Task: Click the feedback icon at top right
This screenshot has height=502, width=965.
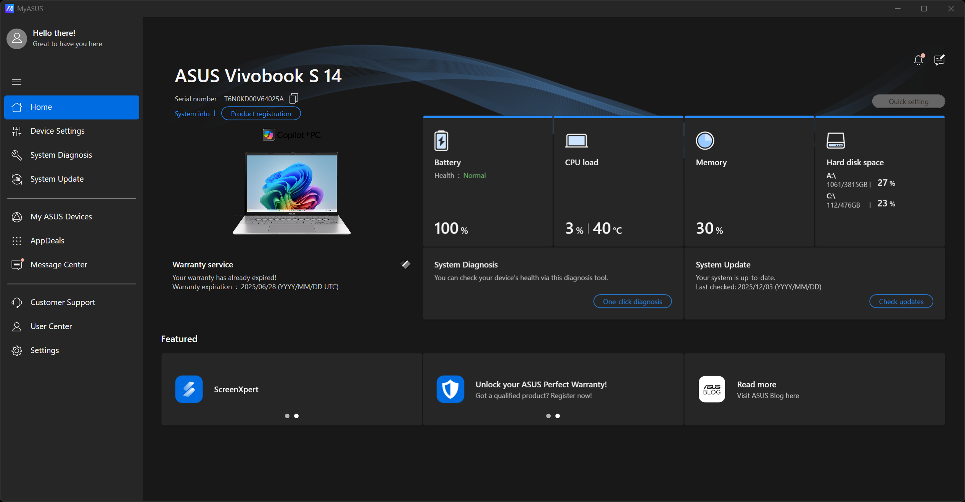Action: (939, 60)
